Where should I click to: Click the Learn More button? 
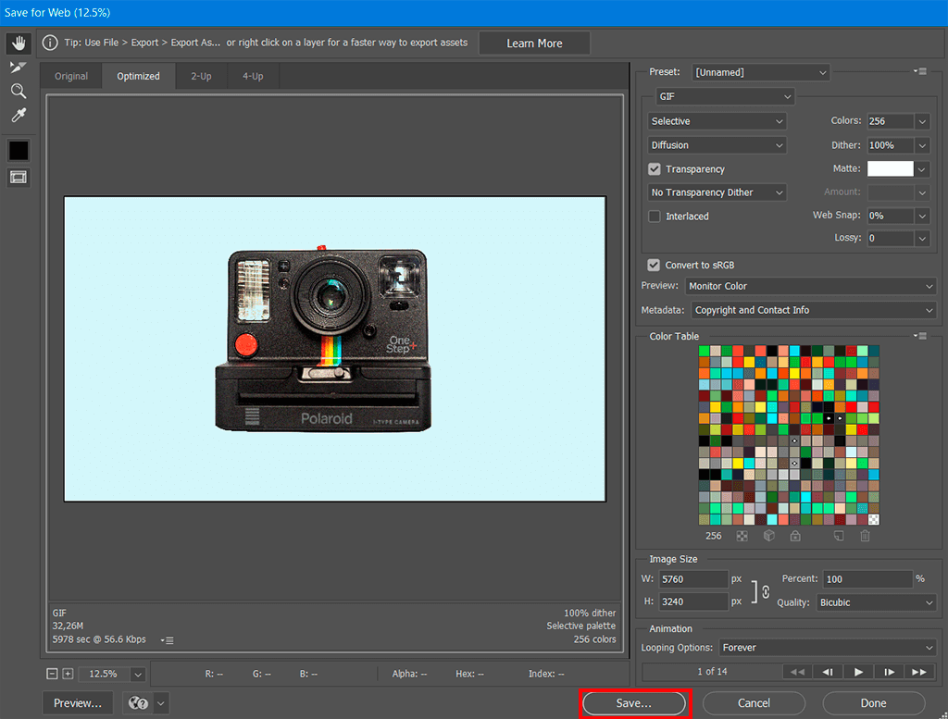click(x=534, y=43)
